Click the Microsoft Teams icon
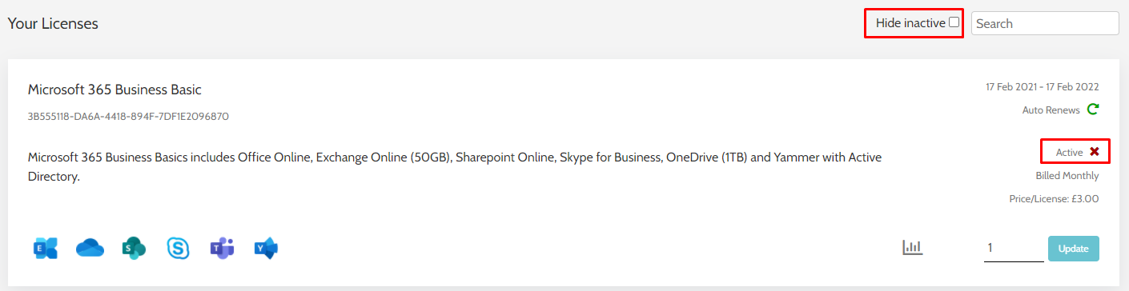 pyautogui.click(x=222, y=249)
